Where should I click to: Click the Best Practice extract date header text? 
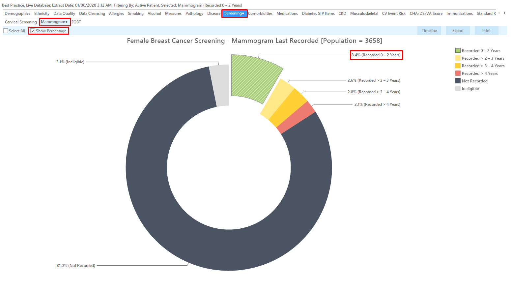tap(122, 5)
